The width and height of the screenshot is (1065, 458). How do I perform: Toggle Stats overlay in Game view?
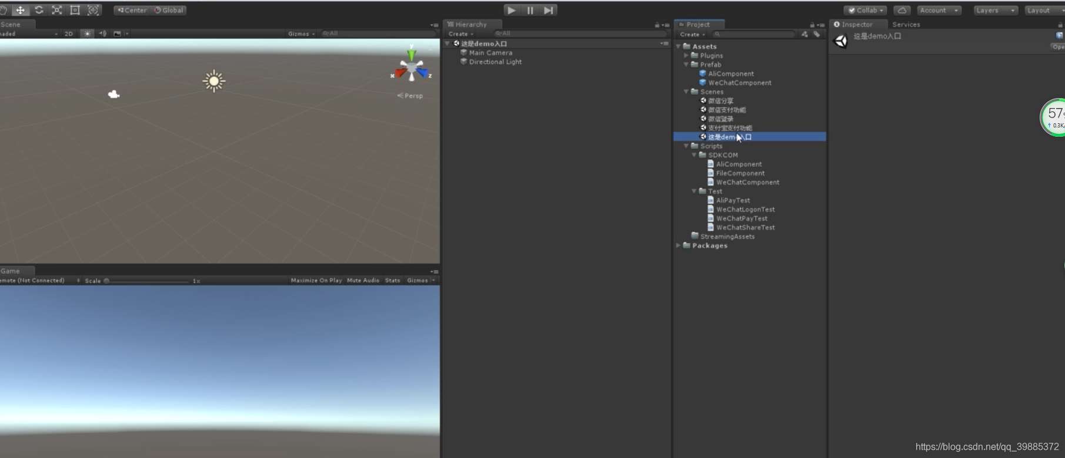[x=393, y=281]
